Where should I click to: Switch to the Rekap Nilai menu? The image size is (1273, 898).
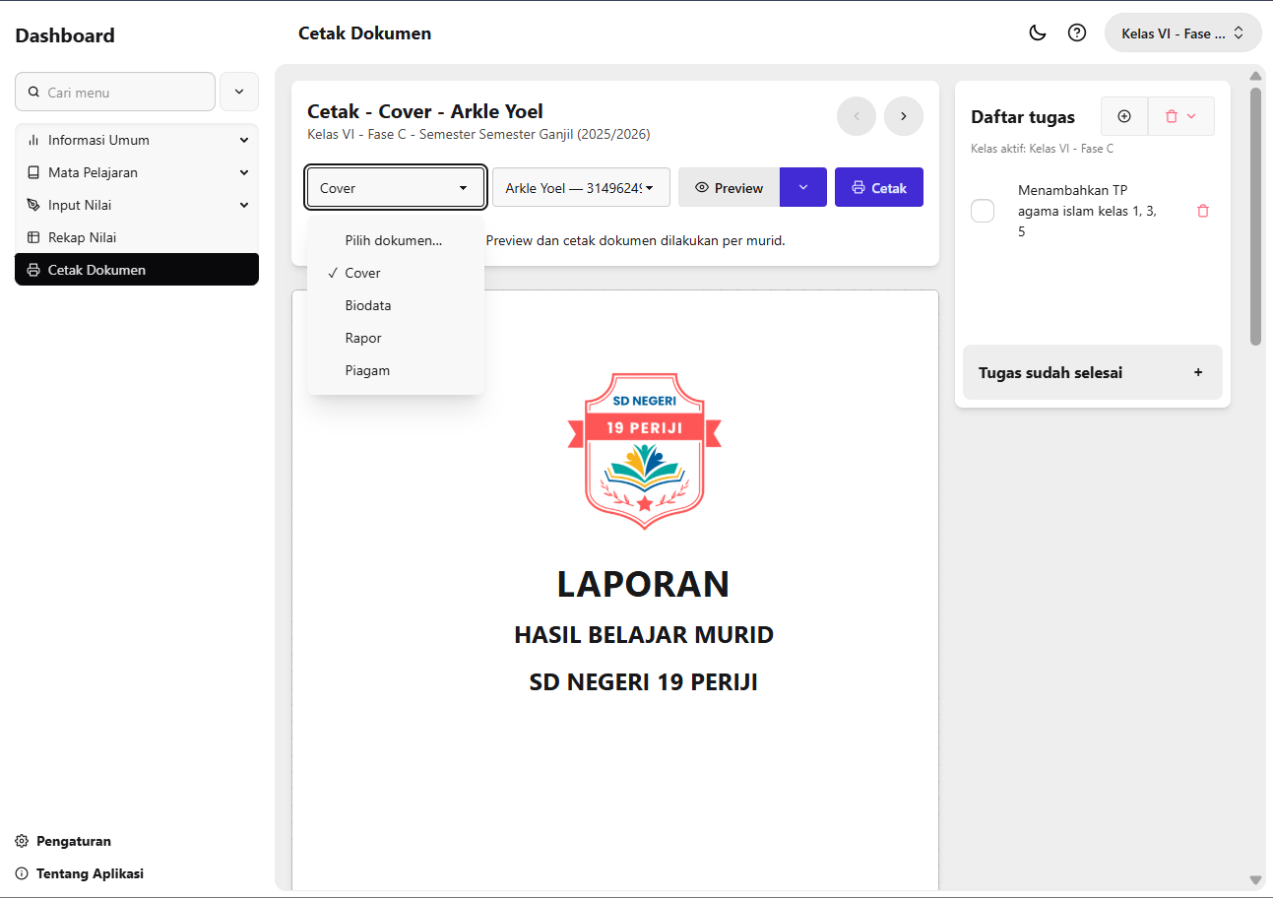click(136, 236)
